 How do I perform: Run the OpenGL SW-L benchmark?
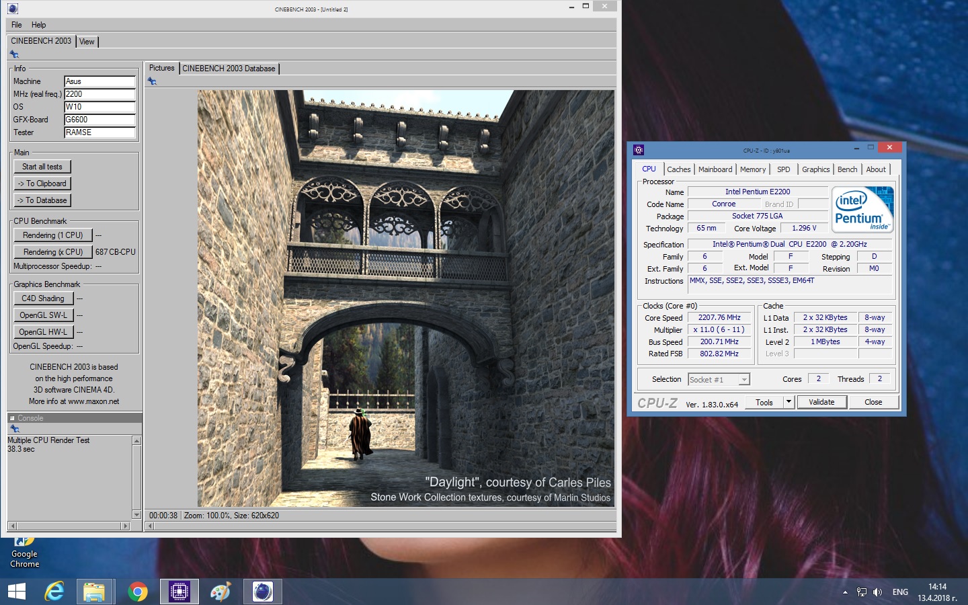pos(43,315)
